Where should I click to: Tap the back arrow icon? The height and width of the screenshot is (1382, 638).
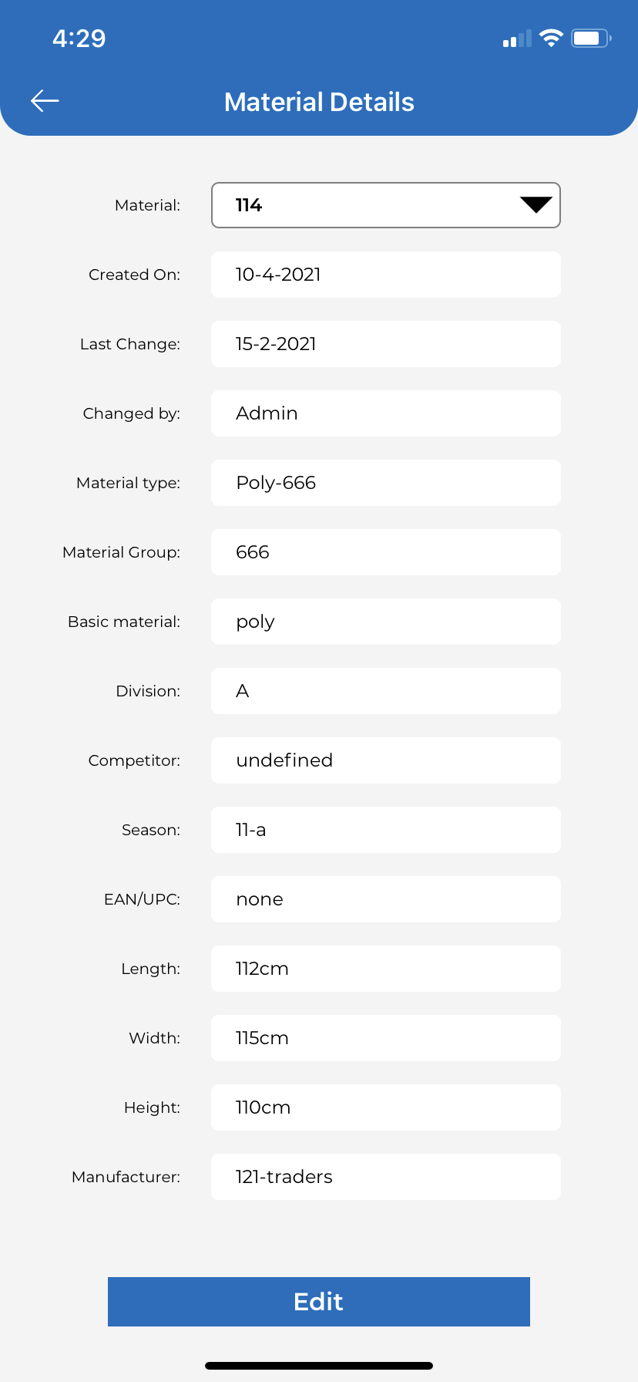pyautogui.click(x=45, y=100)
